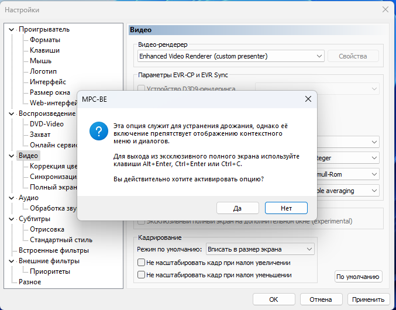The image size is (396, 310).
Task: Collapse the Субтитры tree node
Action: 11,219
